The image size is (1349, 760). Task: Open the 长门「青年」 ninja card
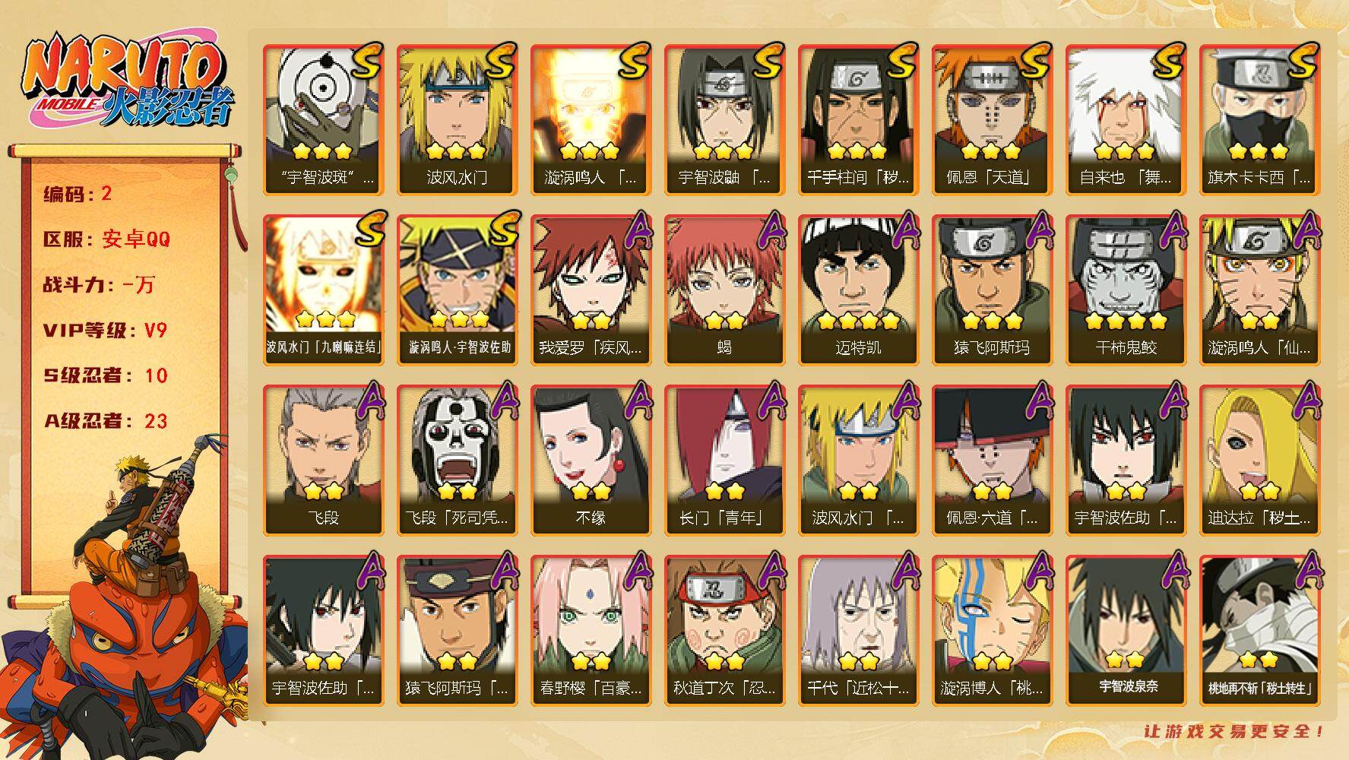[724, 460]
